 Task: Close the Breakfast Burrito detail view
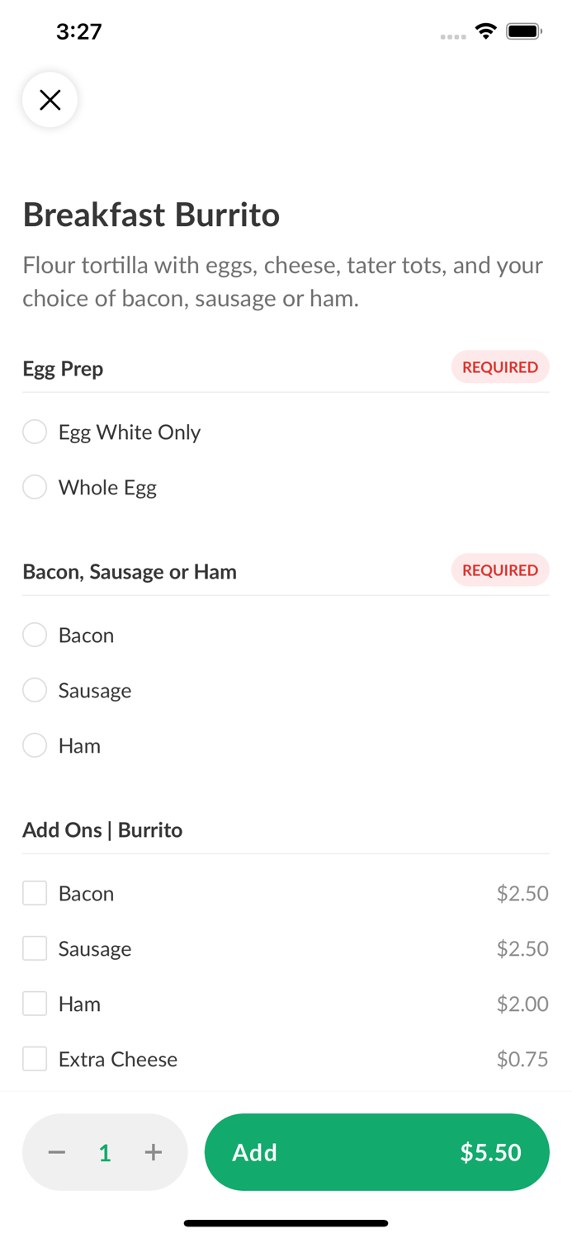50,99
